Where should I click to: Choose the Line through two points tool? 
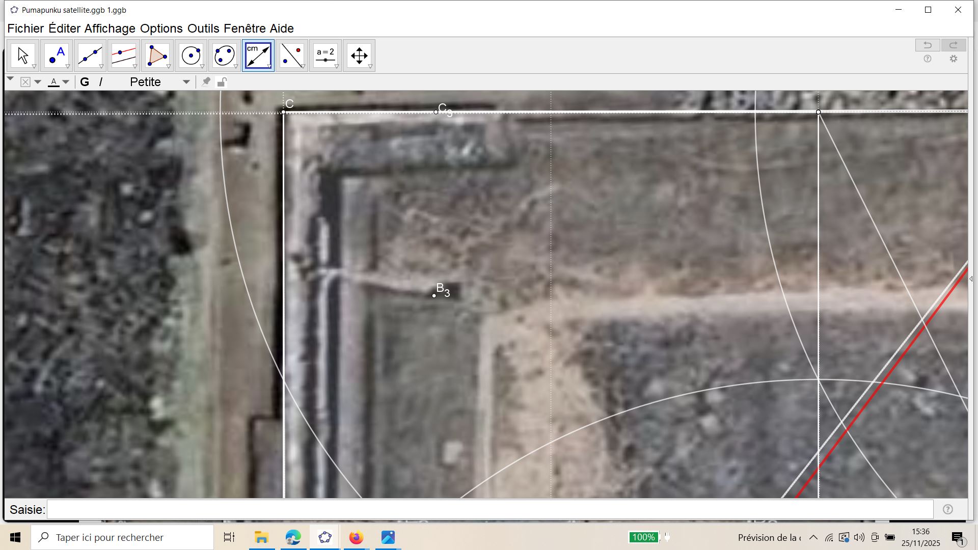90,55
